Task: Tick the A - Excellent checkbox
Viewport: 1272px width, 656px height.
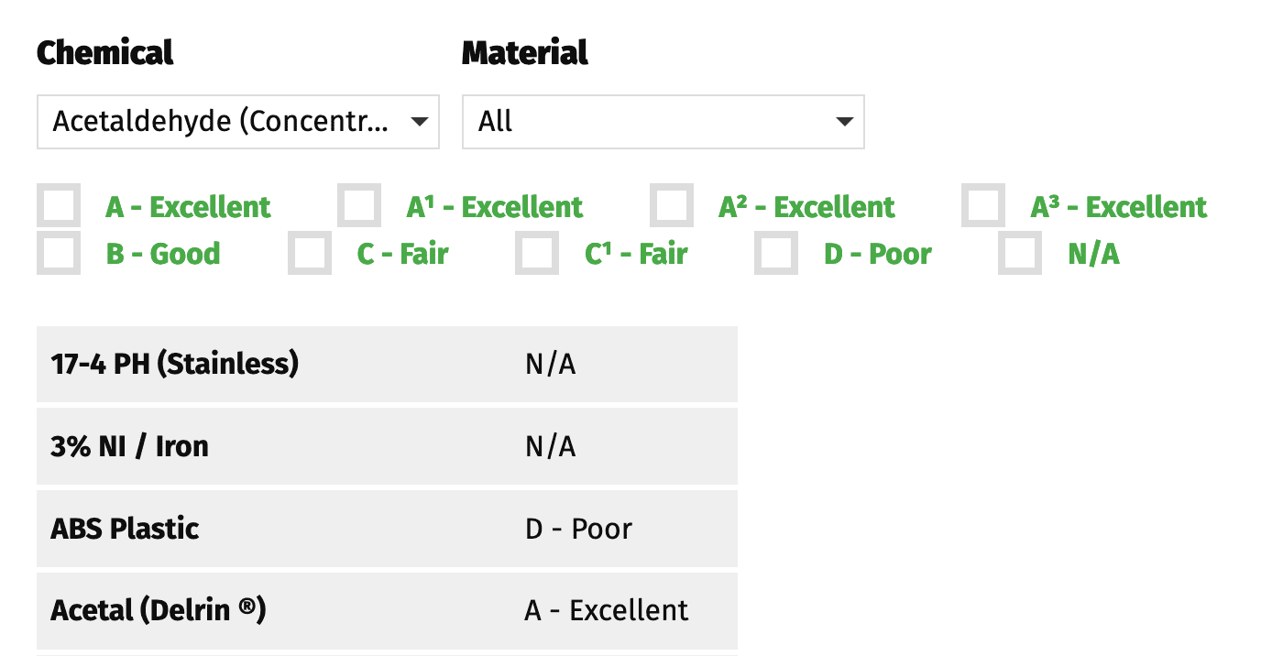Action: 59,206
